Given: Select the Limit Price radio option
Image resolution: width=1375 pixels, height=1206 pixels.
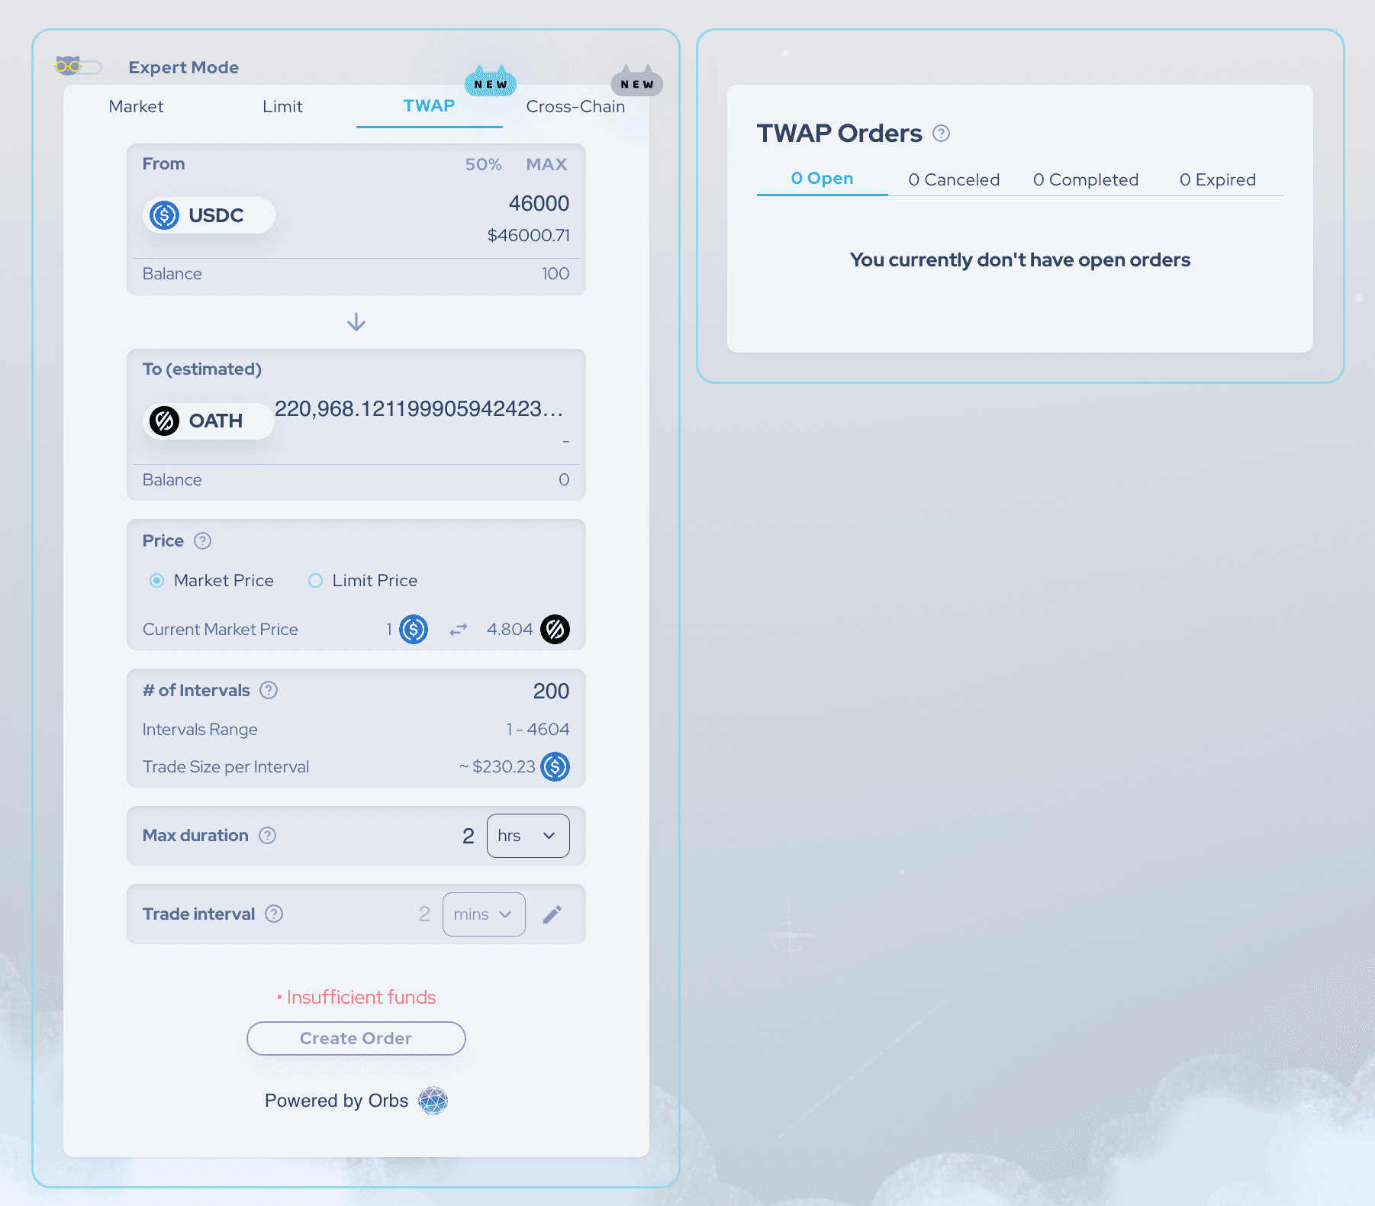Looking at the screenshot, I should [363, 581].
